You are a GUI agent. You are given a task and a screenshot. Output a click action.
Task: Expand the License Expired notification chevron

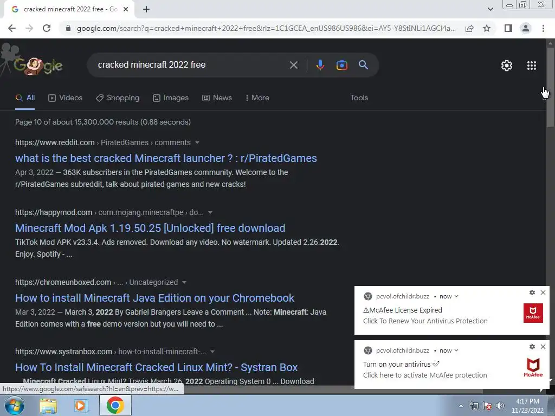456,296
